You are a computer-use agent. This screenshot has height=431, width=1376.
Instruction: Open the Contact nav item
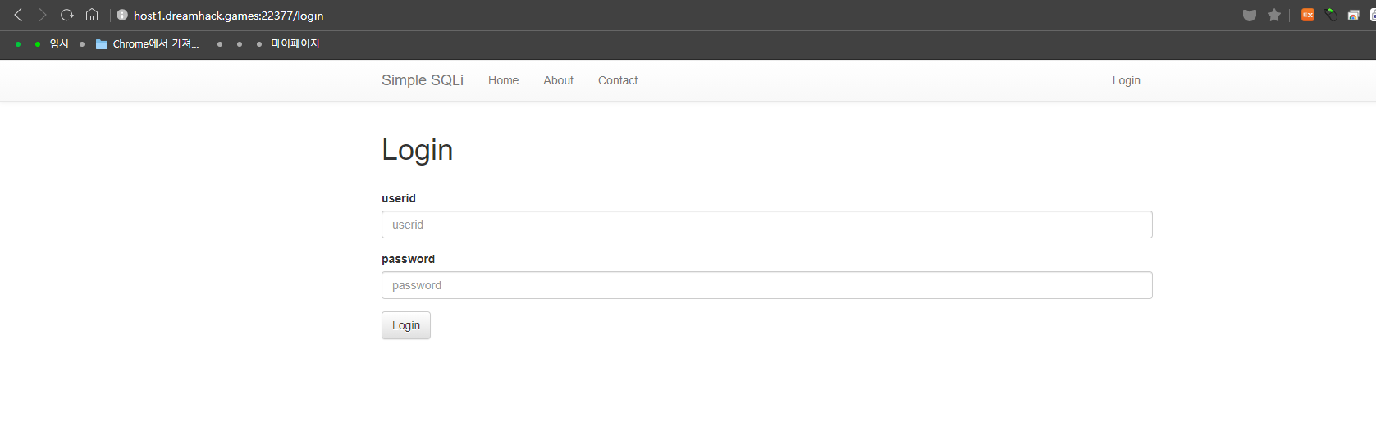click(618, 80)
